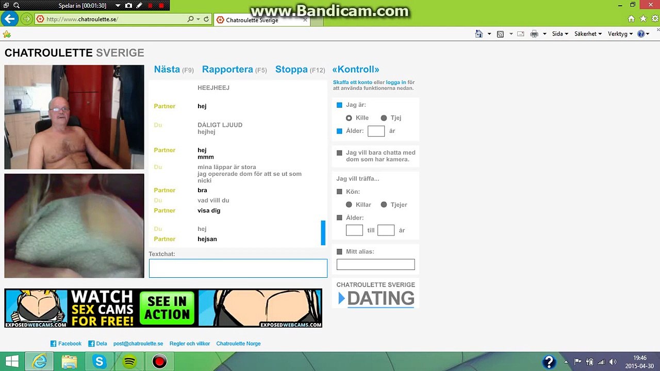Open the browser Home icon beside the star
This screenshot has width=660, height=371.
[x=631, y=19]
